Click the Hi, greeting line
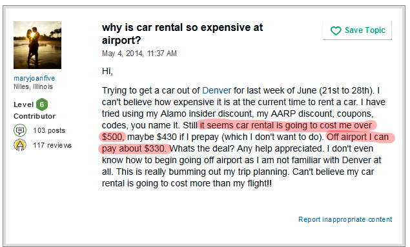Screen dimensions: 410x247 coord(107,71)
